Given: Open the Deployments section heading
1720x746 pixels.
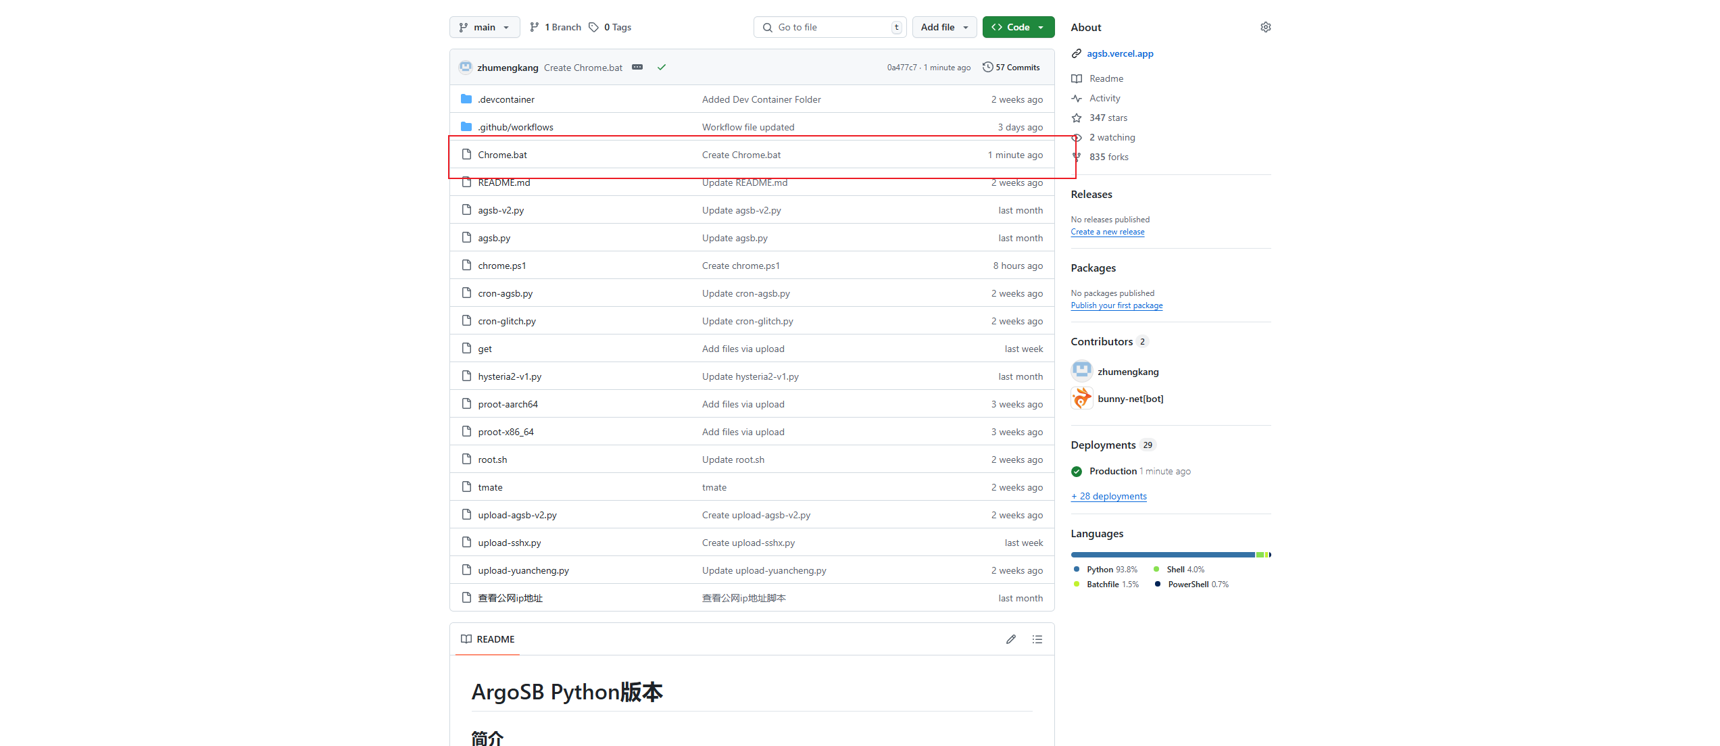Looking at the screenshot, I should tap(1103, 445).
